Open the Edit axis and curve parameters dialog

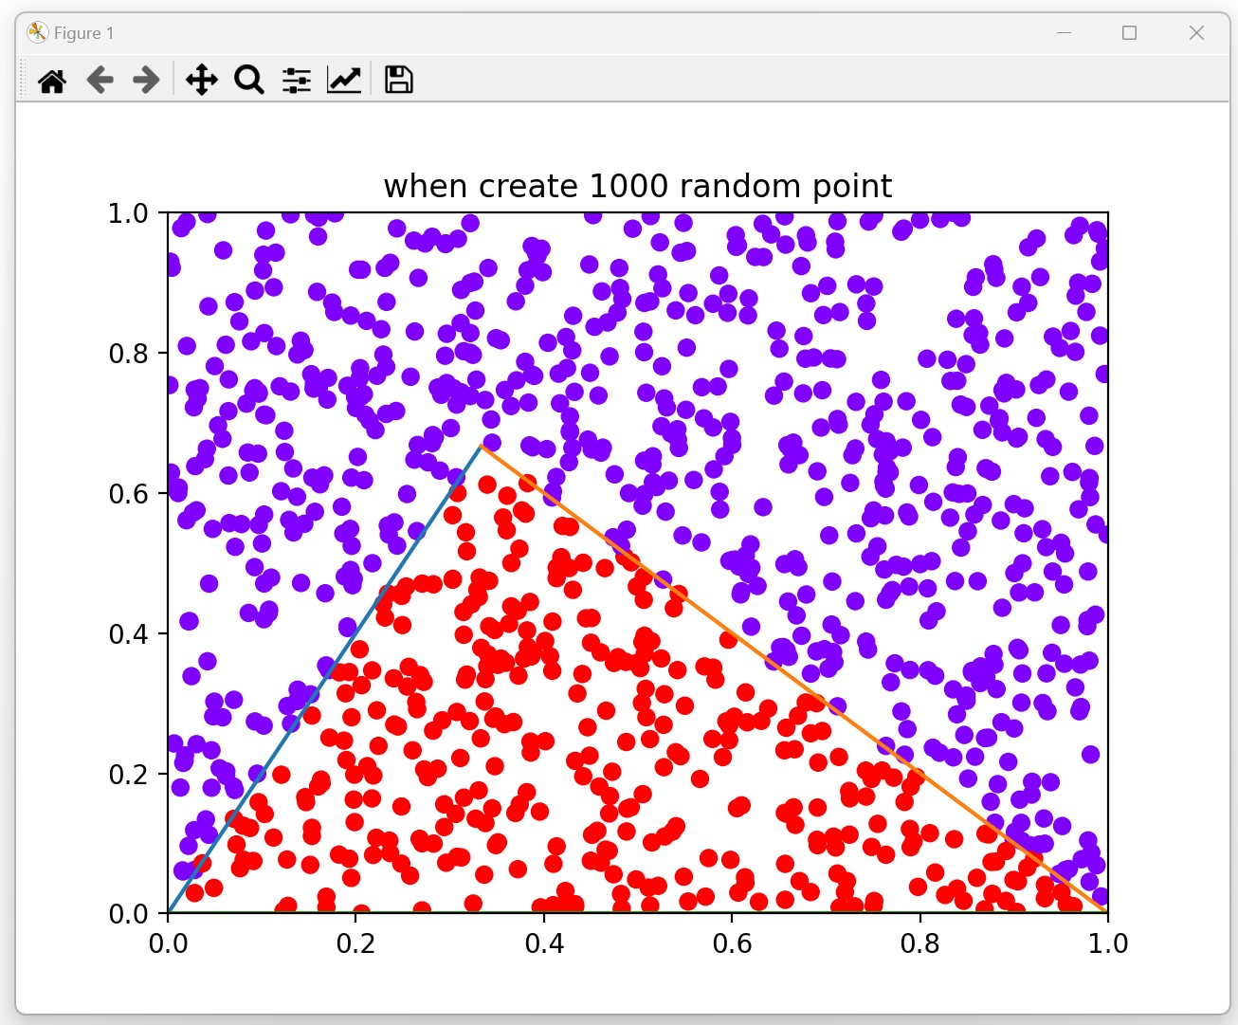point(344,81)
